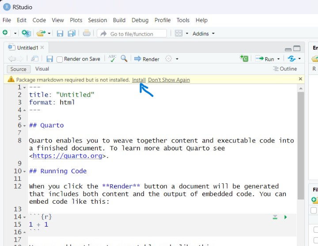Viewport: 318px width, 246px height.
Task: Click the editor vertical scrollbar thumb
Action: tap(301, 145)
